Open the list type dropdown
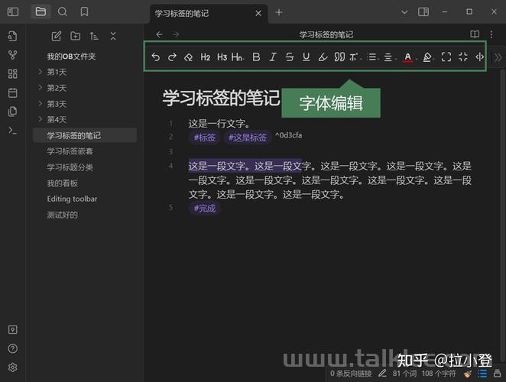Screen dimensions: 506x382 click(x=372, y=57)
